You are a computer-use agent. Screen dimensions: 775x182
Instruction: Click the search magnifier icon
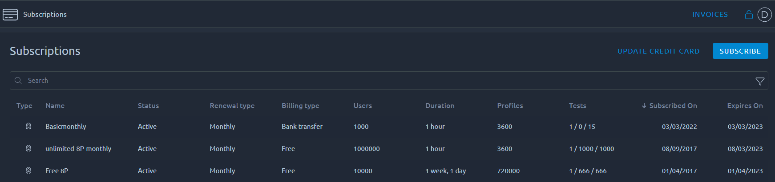coord(18,81)
